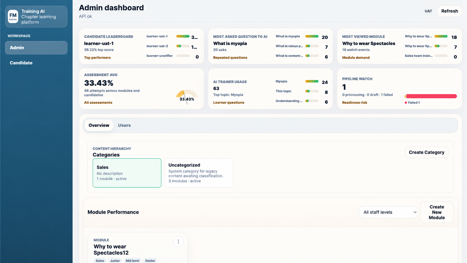Open the three-dot menu on module card
The height and width of the screenshot is (263, 467).
[178, 241]
